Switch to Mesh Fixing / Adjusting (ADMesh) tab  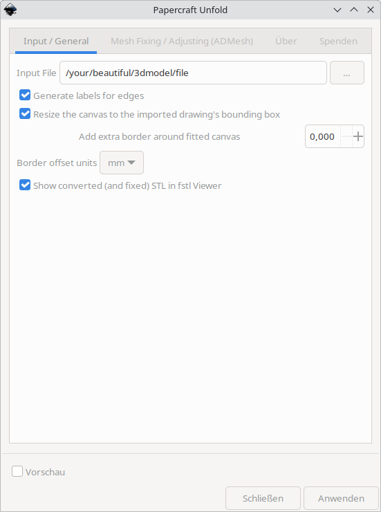pos(182,41)
